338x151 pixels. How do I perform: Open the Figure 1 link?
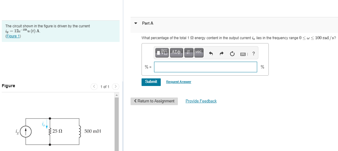[13, 36]
